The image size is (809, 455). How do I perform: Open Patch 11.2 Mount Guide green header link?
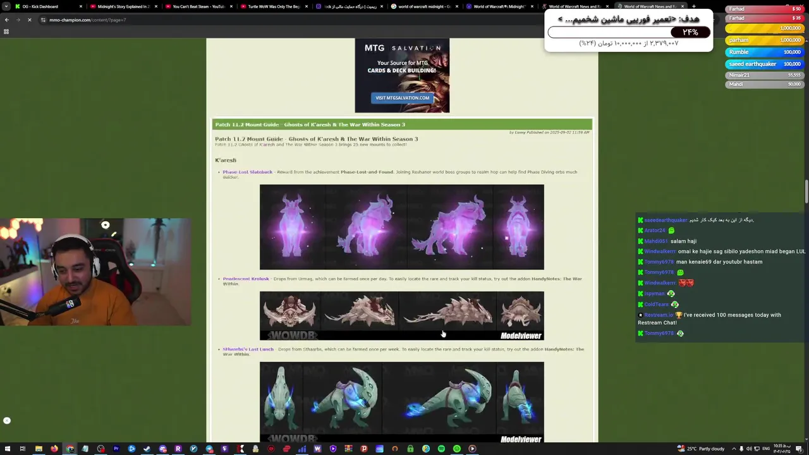(310, 124)
